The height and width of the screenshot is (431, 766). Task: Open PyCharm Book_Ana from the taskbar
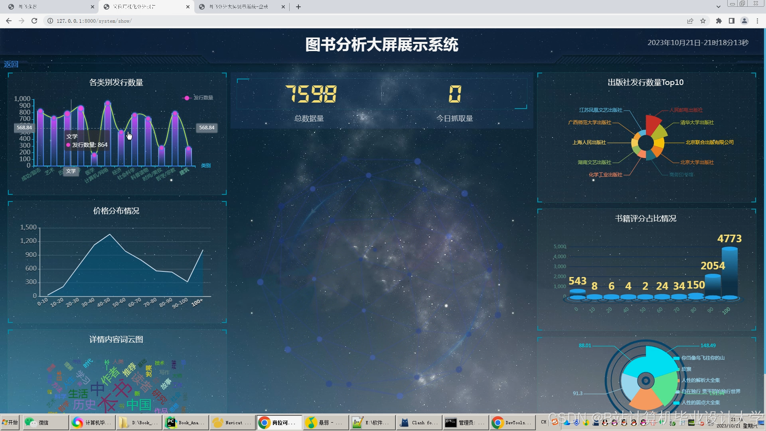[x=186, y=423]
